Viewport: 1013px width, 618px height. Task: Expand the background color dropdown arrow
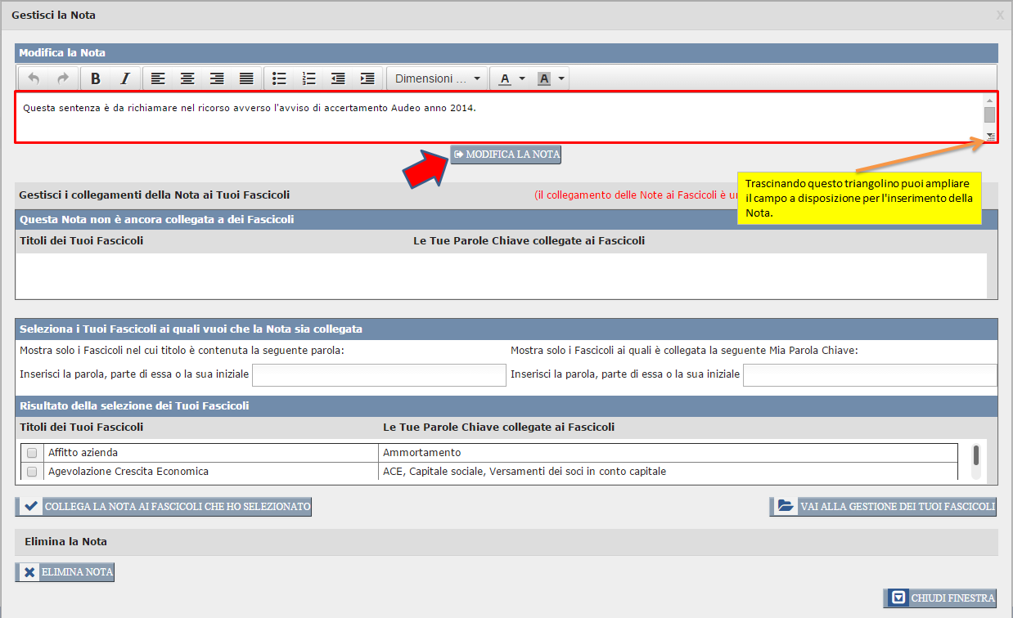561,78
